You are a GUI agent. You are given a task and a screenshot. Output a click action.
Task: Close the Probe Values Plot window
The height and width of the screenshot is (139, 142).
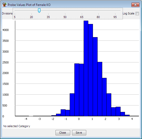click(x=135, y=5)
